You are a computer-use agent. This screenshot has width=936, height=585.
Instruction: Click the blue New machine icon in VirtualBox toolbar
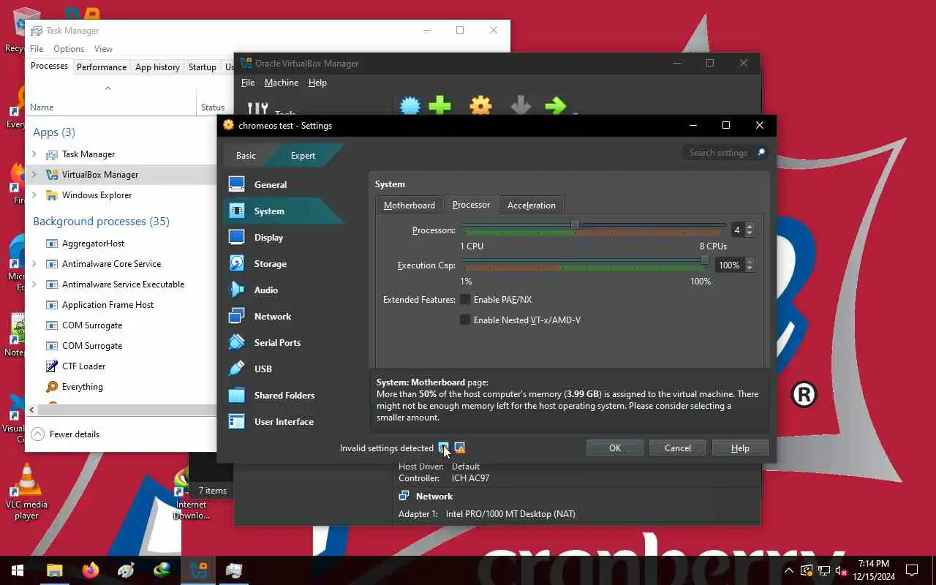coord(410,107)
